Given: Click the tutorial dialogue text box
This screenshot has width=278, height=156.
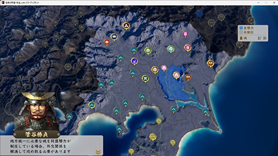Looking at the screenshot, I should pyautogui.click(x=51, y=146).
